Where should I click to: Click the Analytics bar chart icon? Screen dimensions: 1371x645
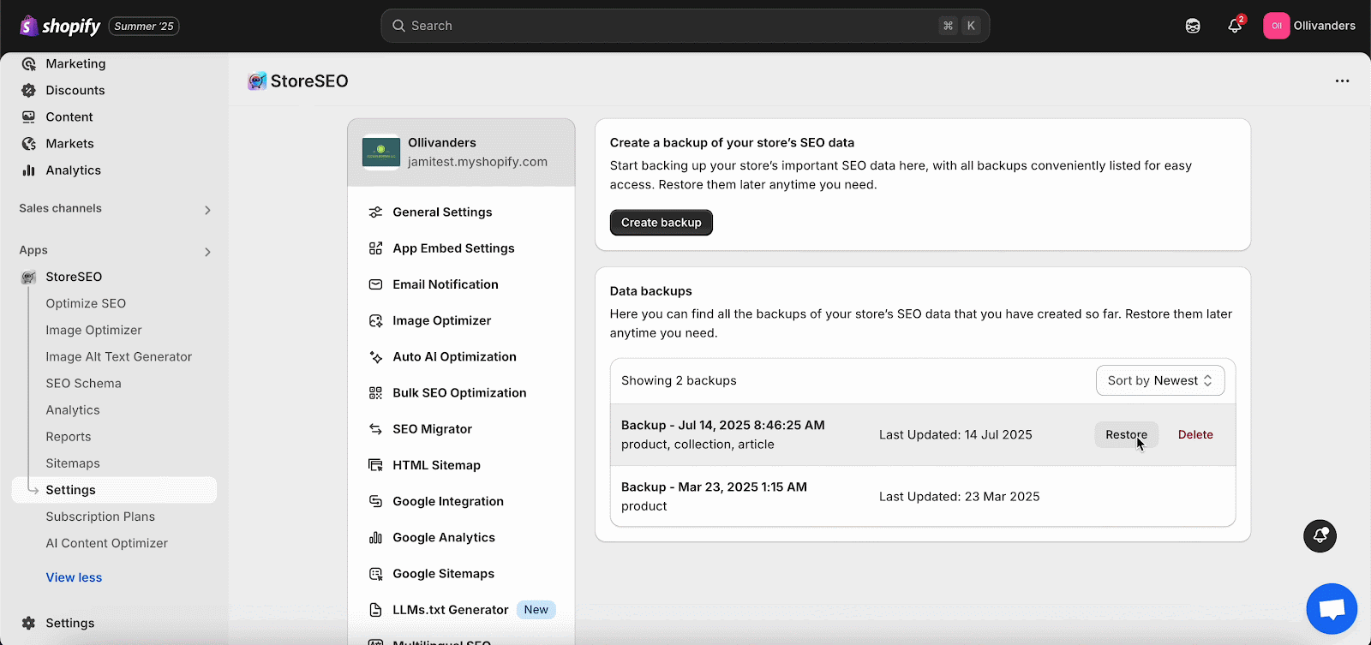(29, 170)
